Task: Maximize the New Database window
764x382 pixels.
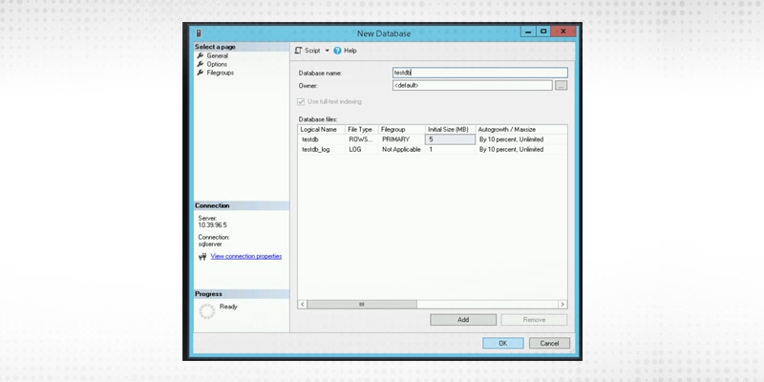Action: click(x=543, y=32)
